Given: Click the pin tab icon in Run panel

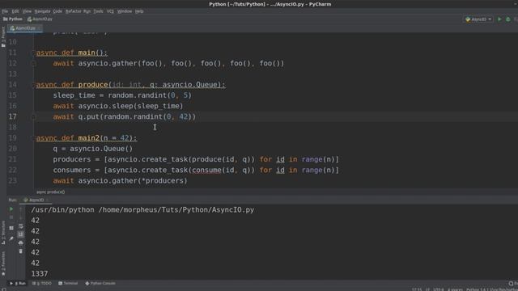Looking at the screenshot, I should pos(11,238).
